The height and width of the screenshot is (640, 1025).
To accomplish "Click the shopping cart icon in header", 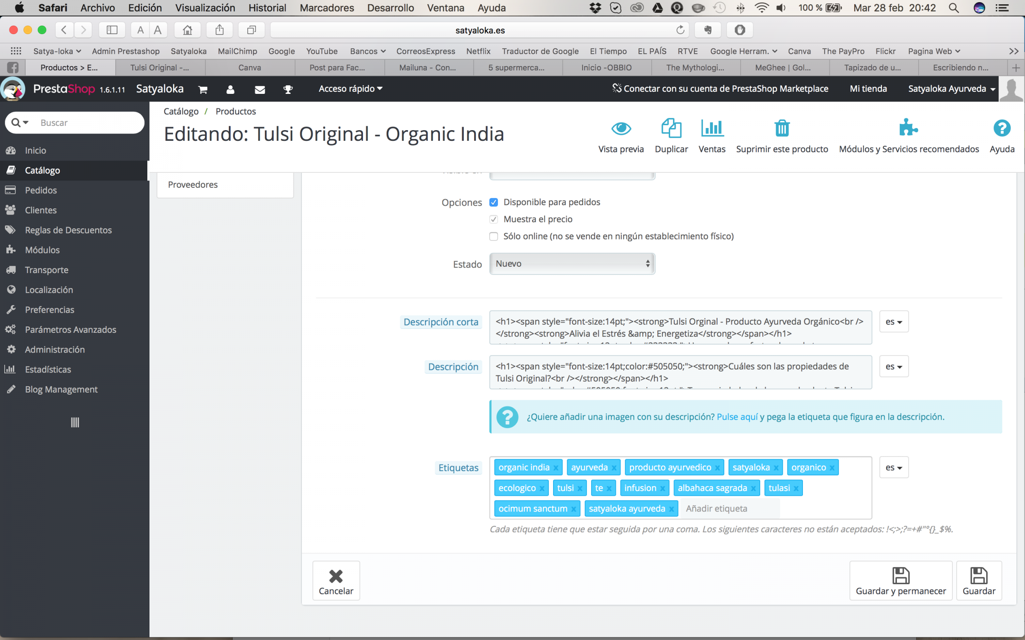I will tap(203, 89).
